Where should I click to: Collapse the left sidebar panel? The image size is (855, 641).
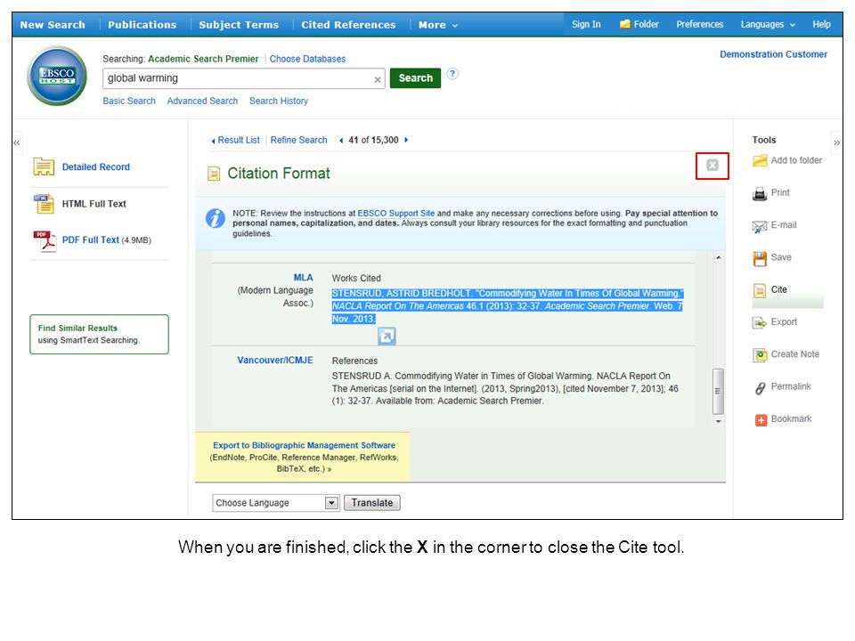pos(16,142)
